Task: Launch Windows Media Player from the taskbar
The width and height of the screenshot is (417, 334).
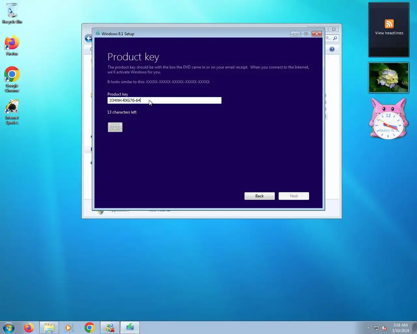Action: point(69,327)
